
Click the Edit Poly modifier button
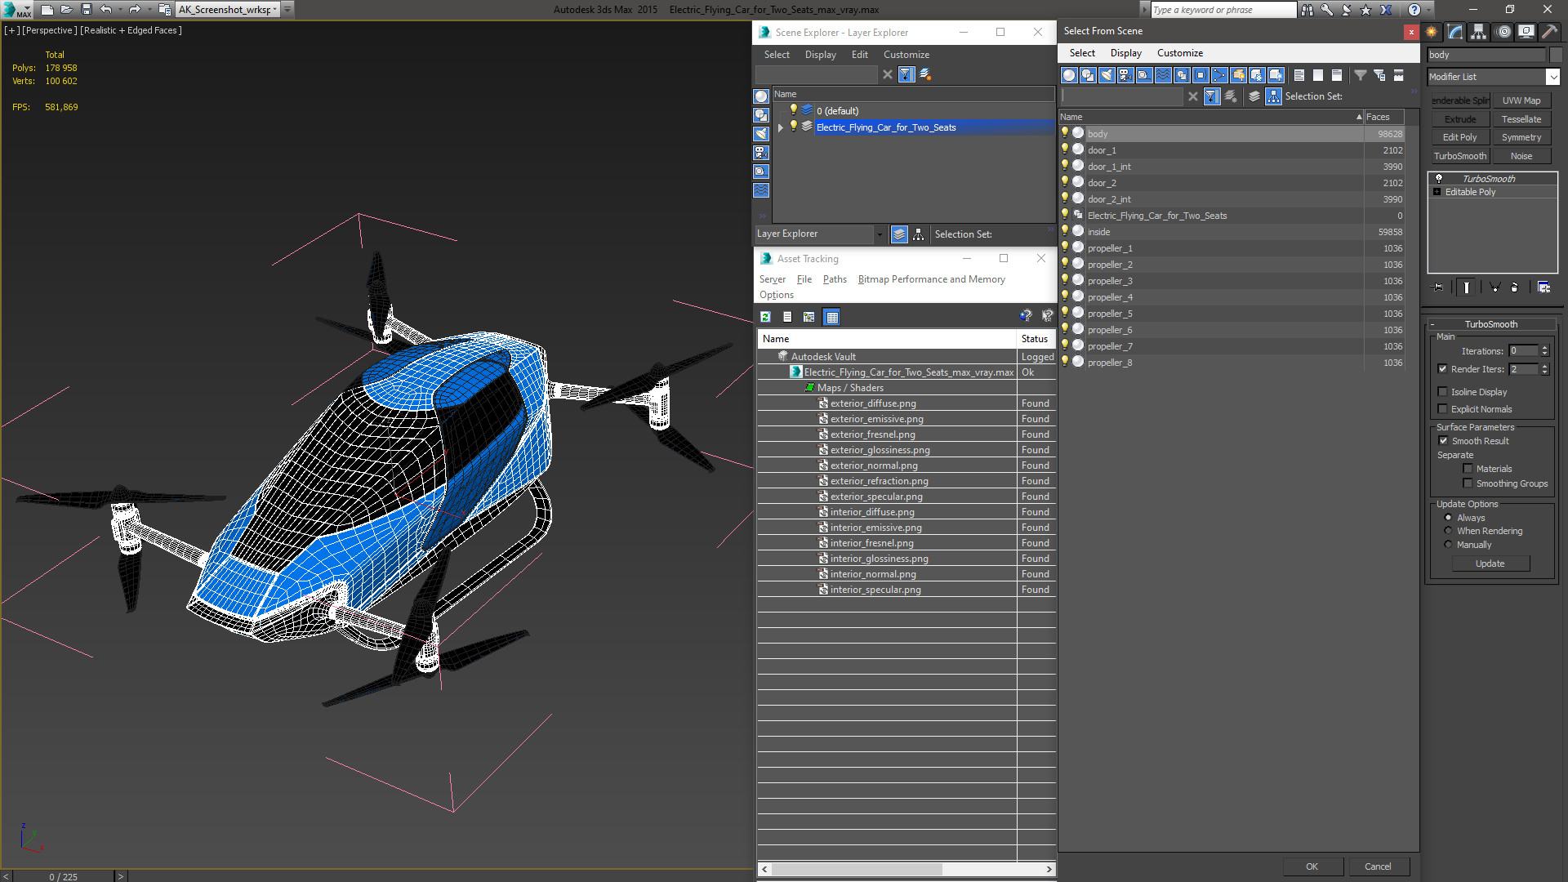coord(1459,137)
